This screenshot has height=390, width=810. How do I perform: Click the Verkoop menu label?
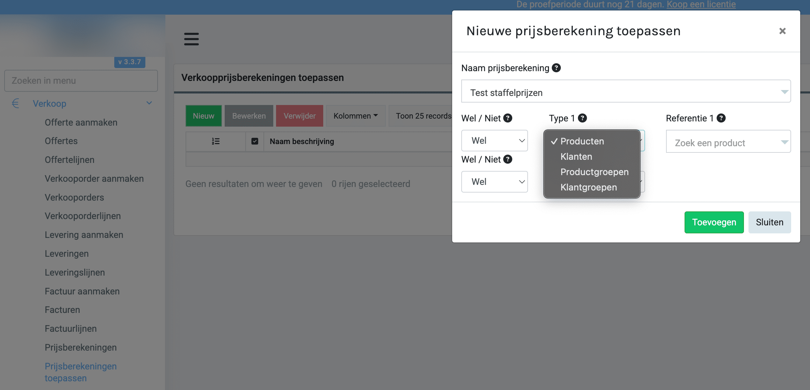click(50, 104)
